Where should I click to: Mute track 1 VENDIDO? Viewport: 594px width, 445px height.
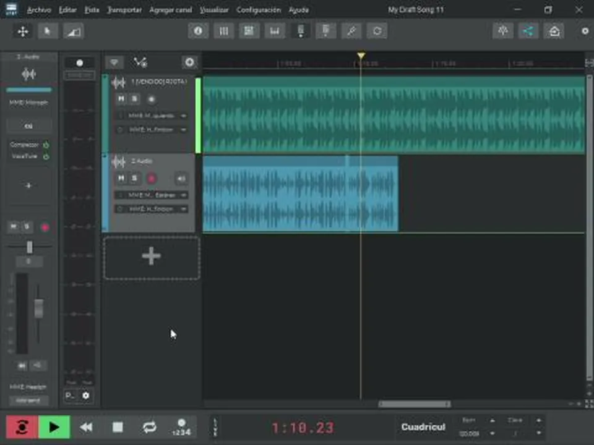click(121, 99)
